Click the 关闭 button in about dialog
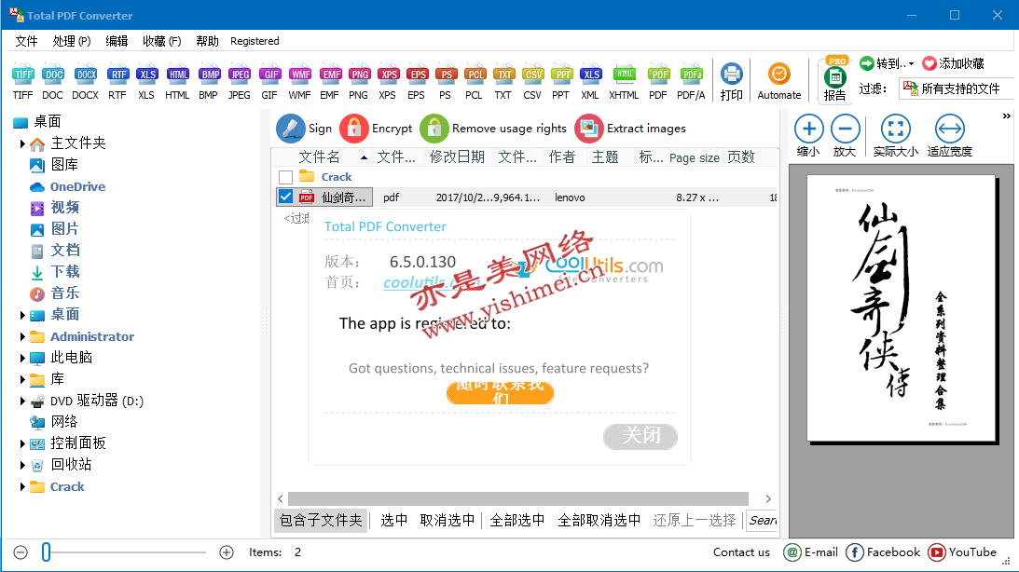1019x572 pixels. point(640,436)
